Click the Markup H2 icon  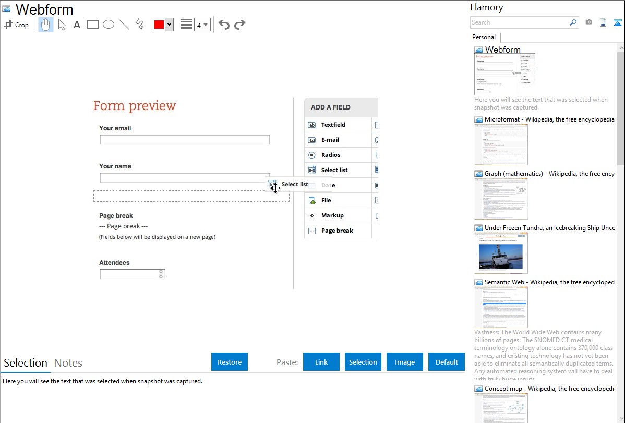click(x=311, y=216)
